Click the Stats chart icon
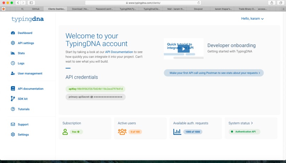 [x=13, y=53]
